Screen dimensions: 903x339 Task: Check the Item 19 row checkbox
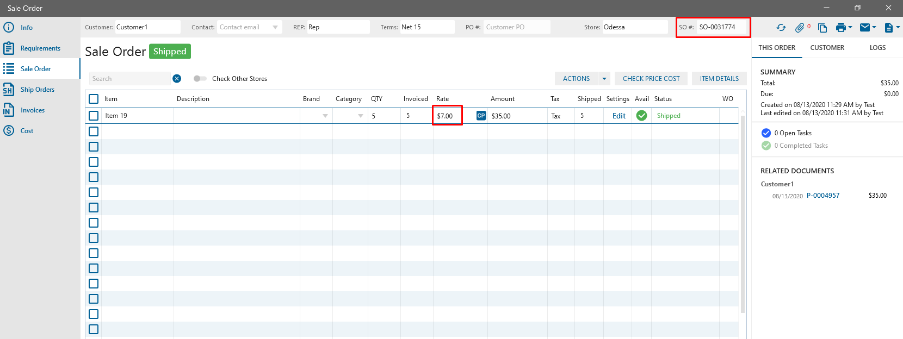(94, 116)
